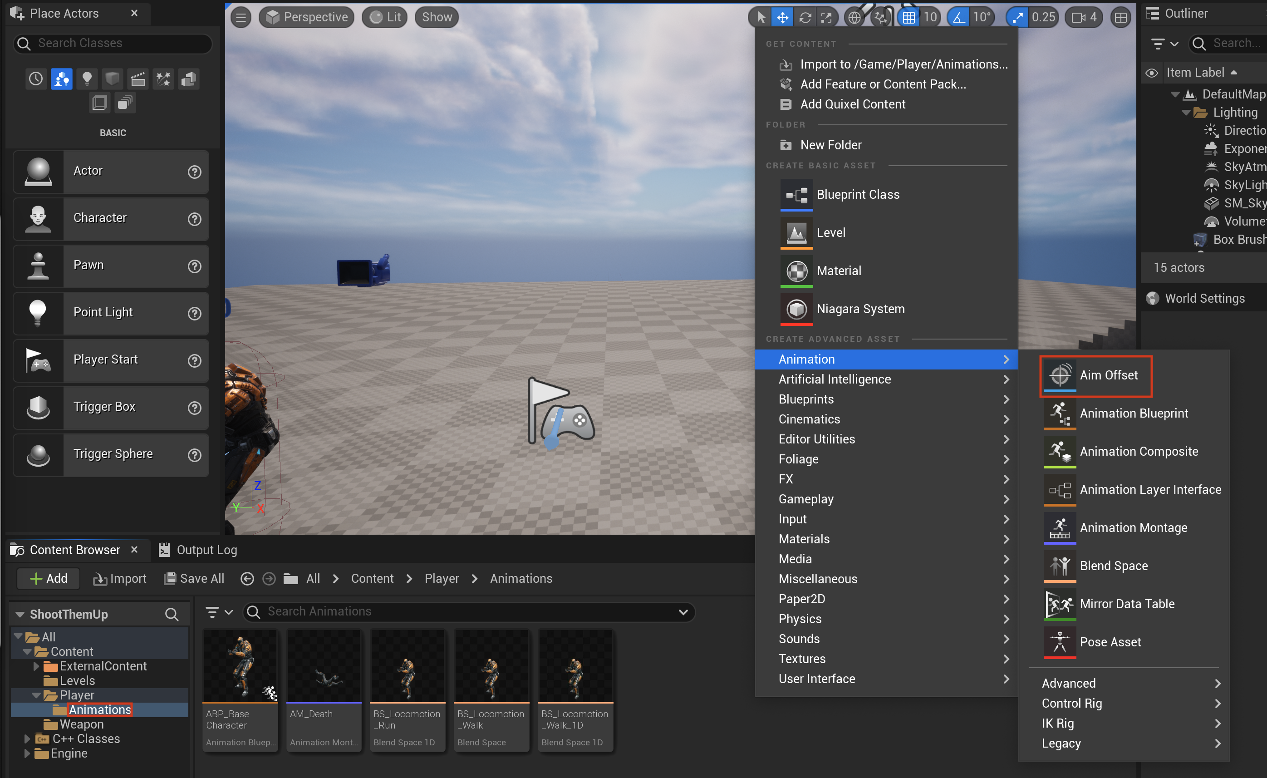This screenshot has width=1267, height=778.
Task: Open the All Classes category icon
Action: point(124,103)
